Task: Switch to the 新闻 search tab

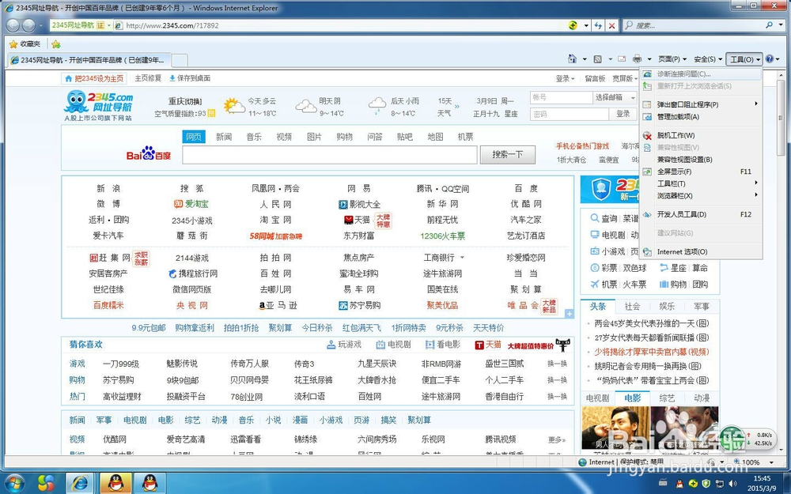Action: pos(224,137)
